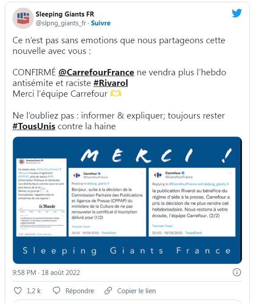
Task: Click the Le Monde screenshot in image
Action: pos(41,197)
